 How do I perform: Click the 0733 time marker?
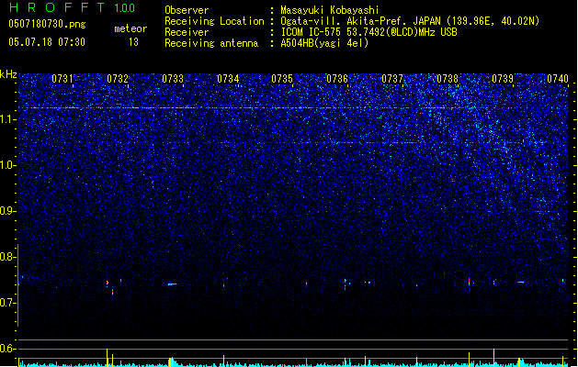coord(173,79)
